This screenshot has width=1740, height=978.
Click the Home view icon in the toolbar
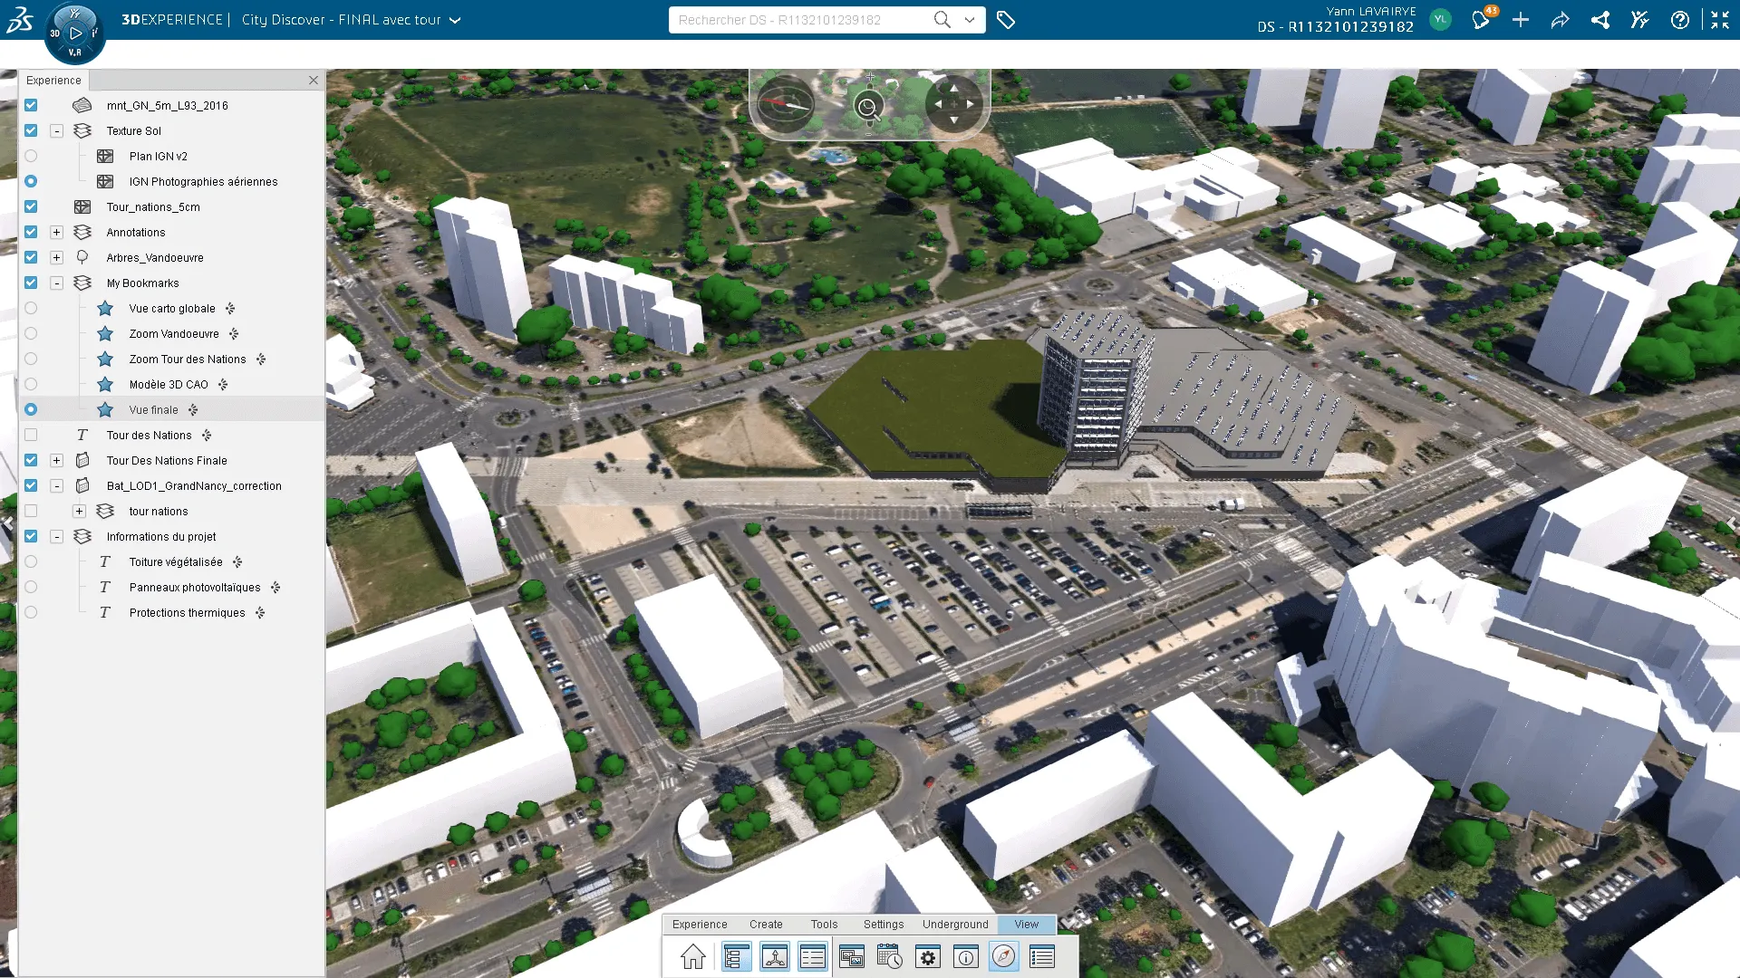coord(693,957)
